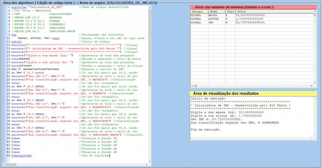
Task: Click right arrow of code editor horizontal scrollbar
Action: pyautogui.click(x=147, y=164)
